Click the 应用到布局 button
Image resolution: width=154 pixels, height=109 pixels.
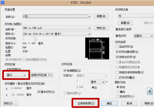86,103
